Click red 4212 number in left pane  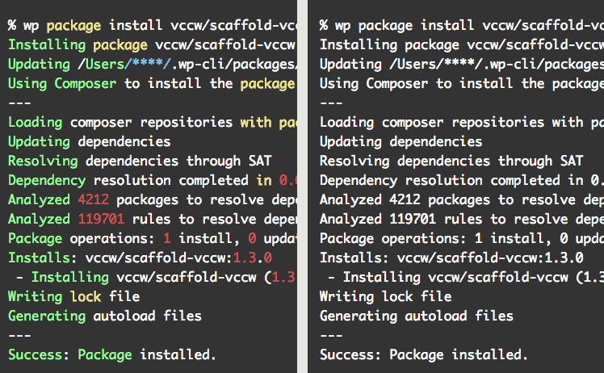[93, 199]
